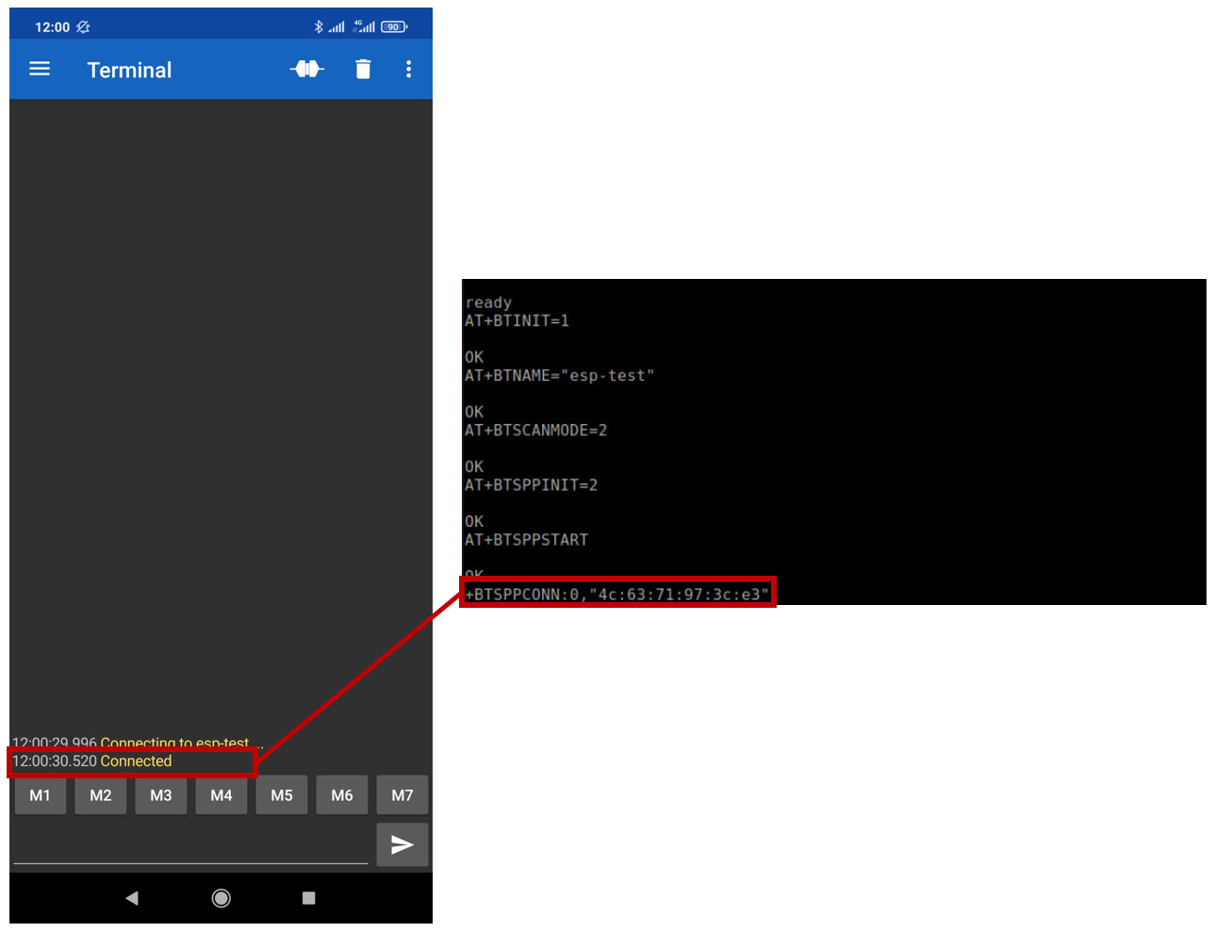Tap the connect/disconnect plug icon
1215x932 pixels.
tap(307, 69)
